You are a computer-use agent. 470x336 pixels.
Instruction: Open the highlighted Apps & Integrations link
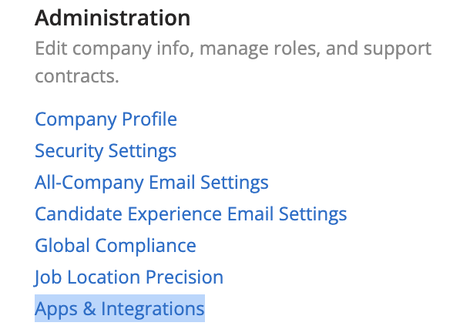tap(119, 309)
